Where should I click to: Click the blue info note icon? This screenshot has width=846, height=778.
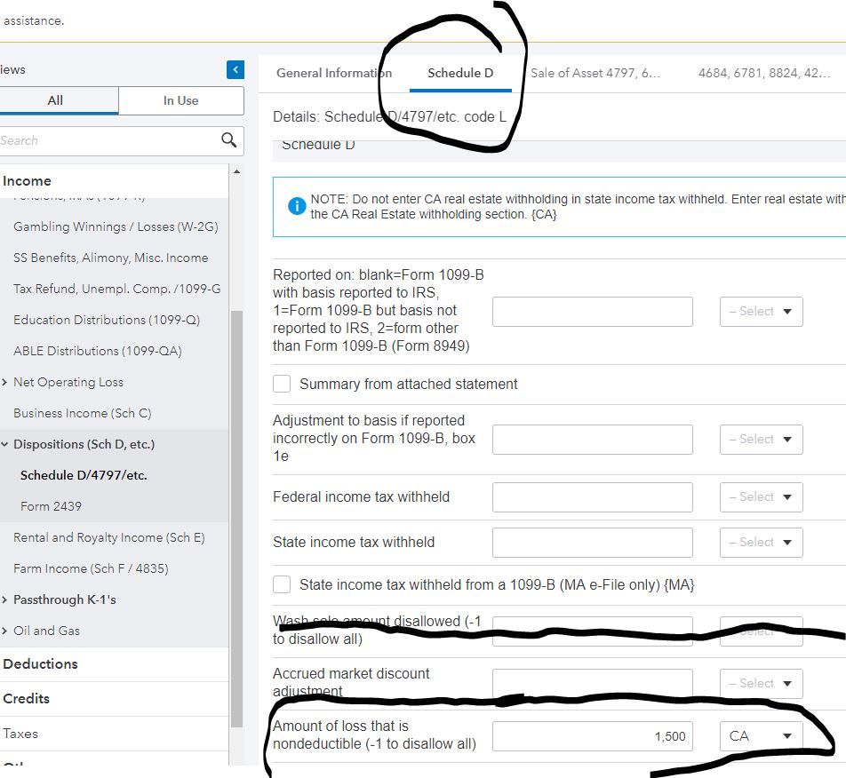pyautogui.click(x=297, y=206)
